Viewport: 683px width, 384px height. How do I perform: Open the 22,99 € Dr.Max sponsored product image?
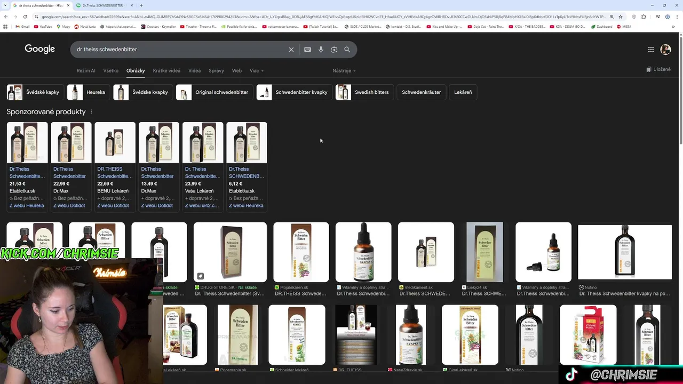click(x=71, y=142)
